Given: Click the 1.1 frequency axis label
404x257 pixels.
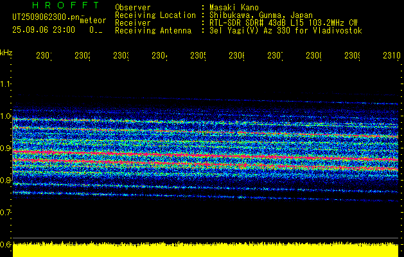Looking at the screenshot, I should 6,84.
